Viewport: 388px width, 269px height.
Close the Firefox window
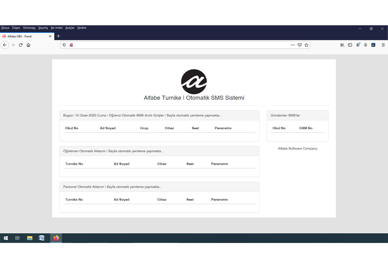click(382, 29)
